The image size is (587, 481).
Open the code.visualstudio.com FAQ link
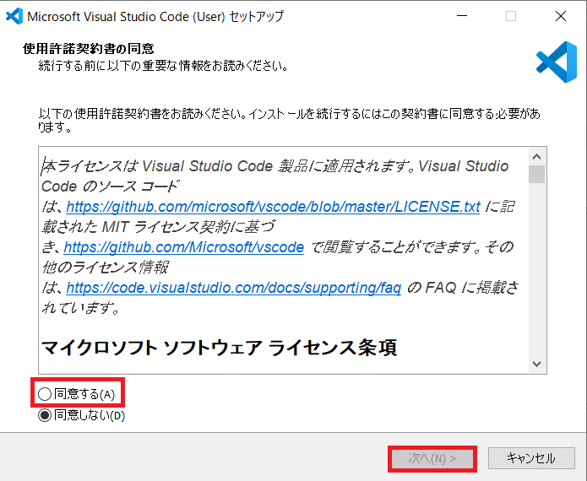(x=234, y=288)
